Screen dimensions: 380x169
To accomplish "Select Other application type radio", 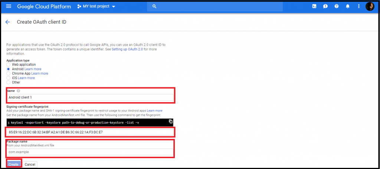I will pos(8,82).
